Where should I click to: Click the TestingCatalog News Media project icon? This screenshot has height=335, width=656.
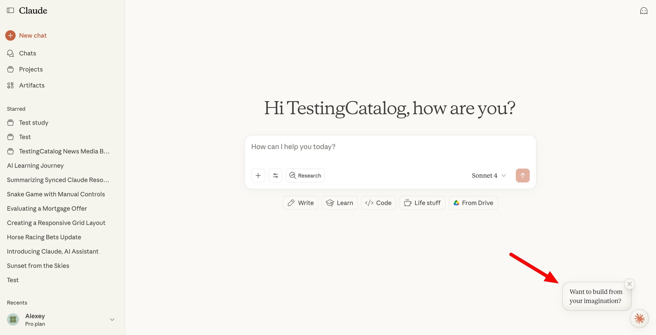10,151
